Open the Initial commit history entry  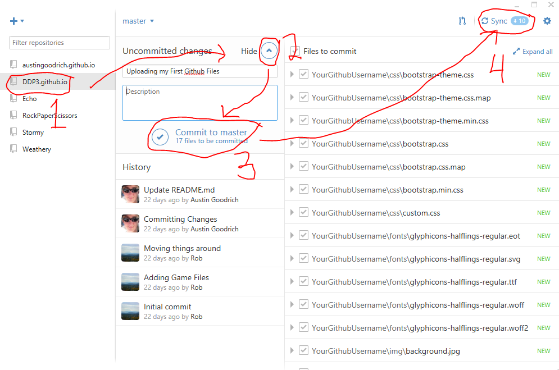[167, 307]
